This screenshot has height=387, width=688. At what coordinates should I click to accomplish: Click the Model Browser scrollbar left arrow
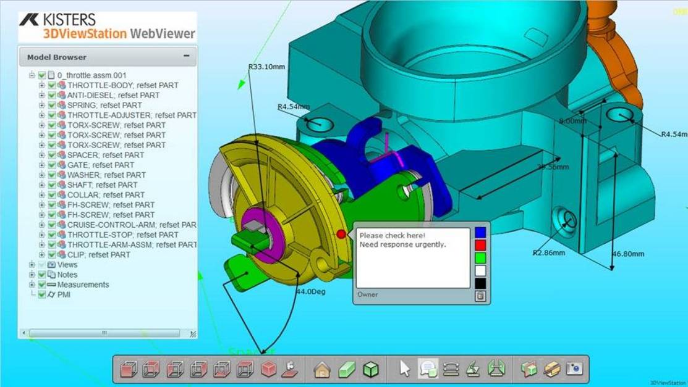point(23,333)
